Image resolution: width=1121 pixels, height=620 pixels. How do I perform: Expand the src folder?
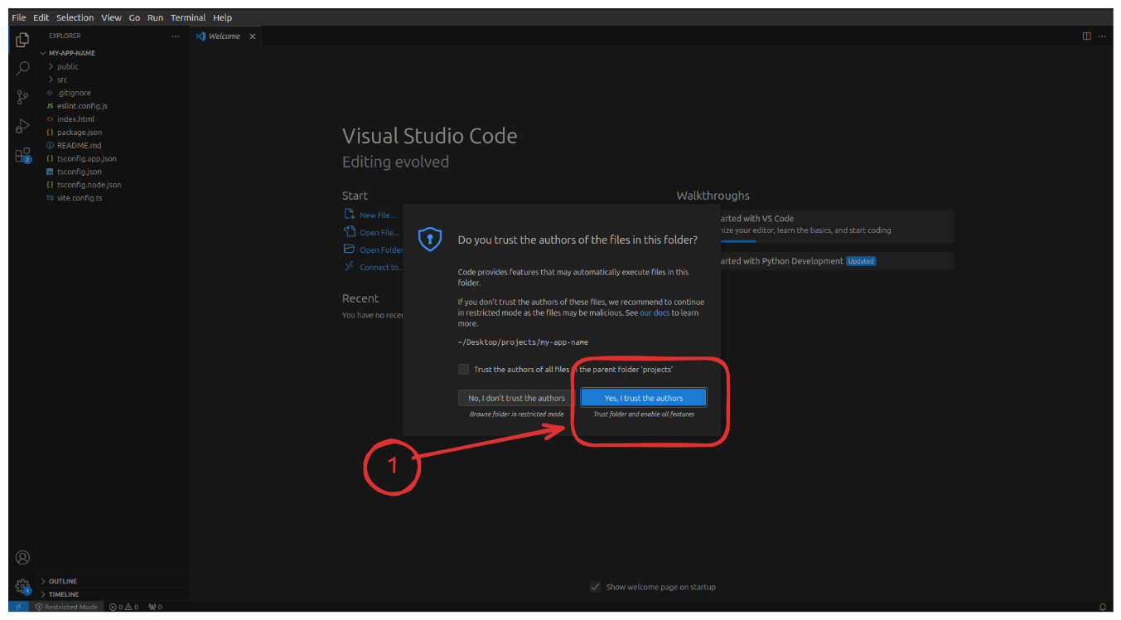pos(61,79)
